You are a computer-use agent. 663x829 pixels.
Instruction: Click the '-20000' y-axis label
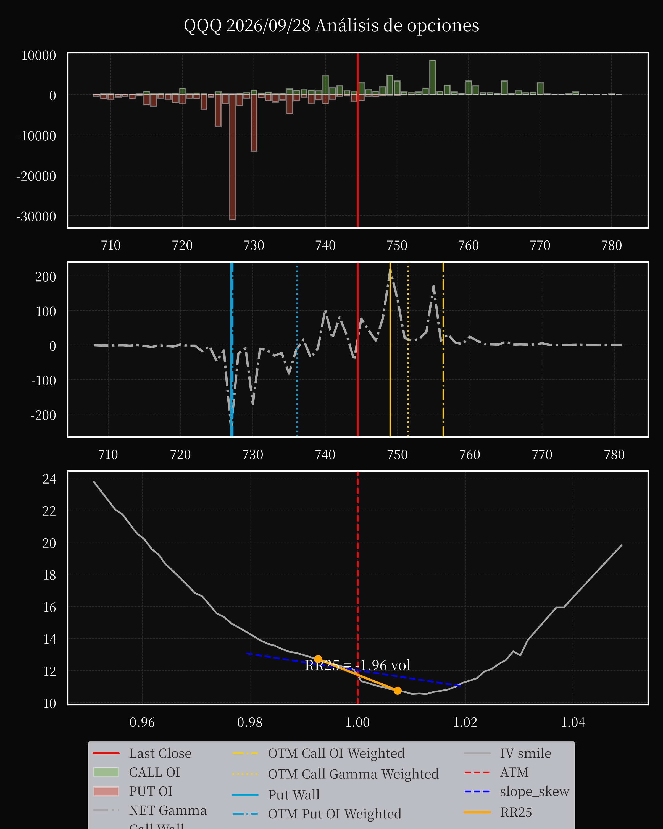pos(36,176)
